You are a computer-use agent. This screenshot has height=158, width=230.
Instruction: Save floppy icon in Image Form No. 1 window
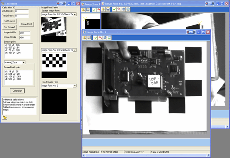click(x=108, y=9)
